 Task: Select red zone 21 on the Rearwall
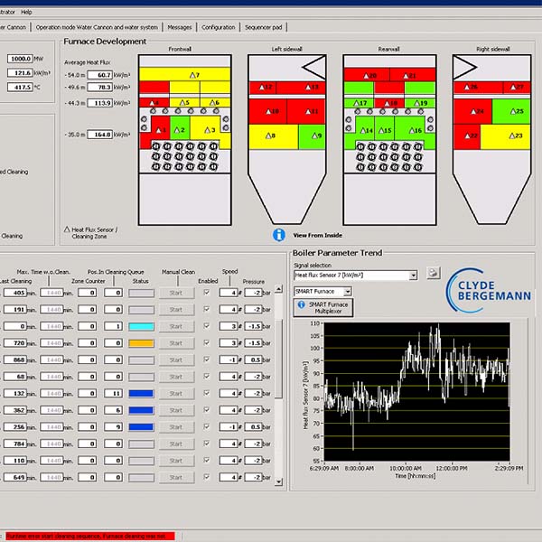[413, 75]
